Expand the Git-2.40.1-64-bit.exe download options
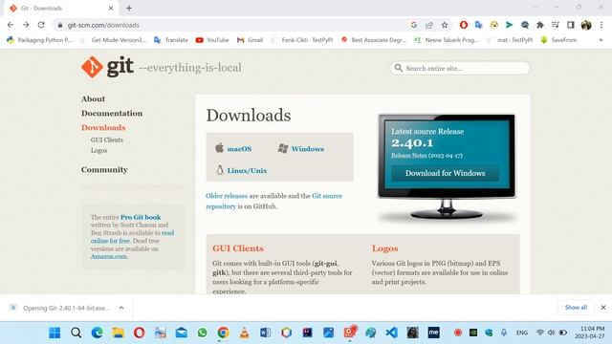This screenshot has width=612, height=344. [x=121, y=308]
